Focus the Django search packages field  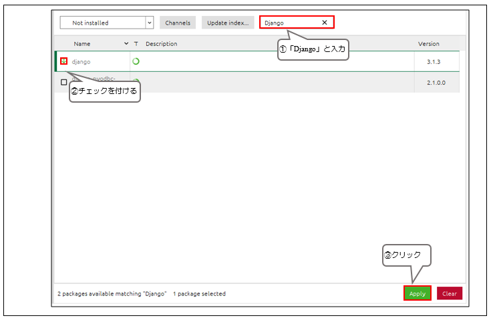(x=289, y=23)
